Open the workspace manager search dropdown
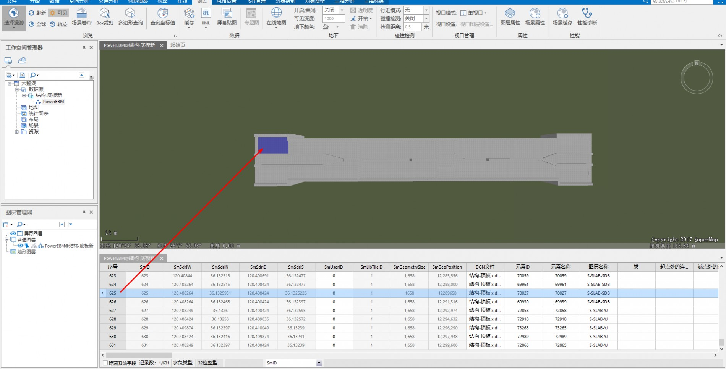The image size is (726, 369). pos(34,75)
